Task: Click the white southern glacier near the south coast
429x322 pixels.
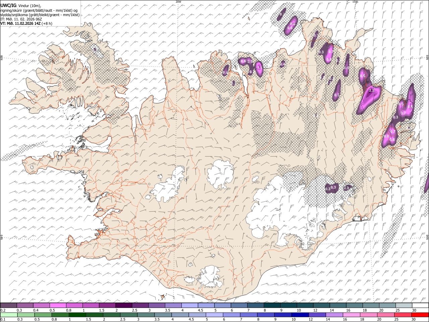Action: (x=209, y=277)
